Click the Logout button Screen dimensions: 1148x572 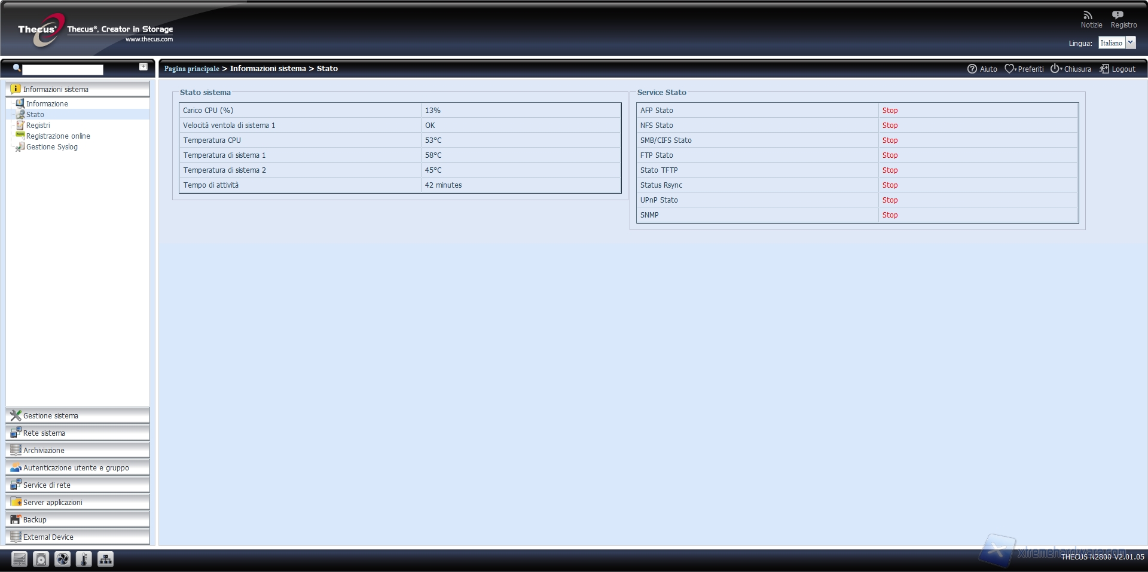tap(1117, 69)
